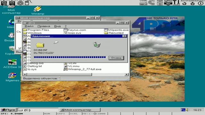205x115 pixels.
Task: Click the second floppy disk icon in emulator toolbar
Action: tap(12, 3)
